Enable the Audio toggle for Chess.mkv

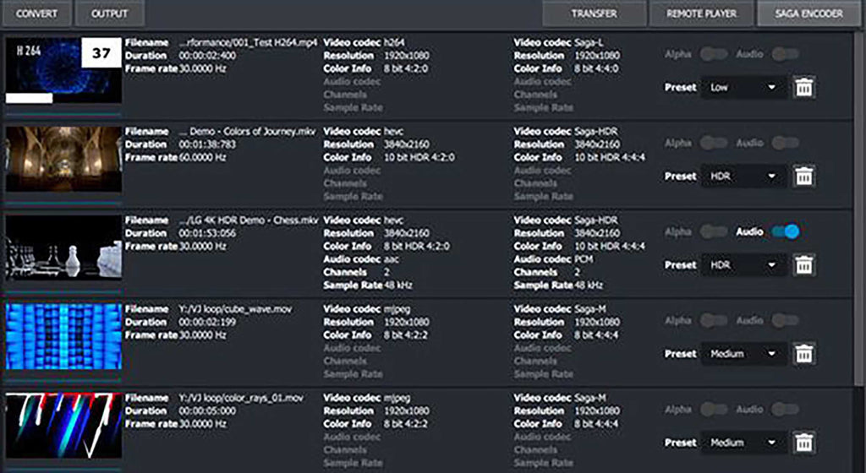[786, 231]
